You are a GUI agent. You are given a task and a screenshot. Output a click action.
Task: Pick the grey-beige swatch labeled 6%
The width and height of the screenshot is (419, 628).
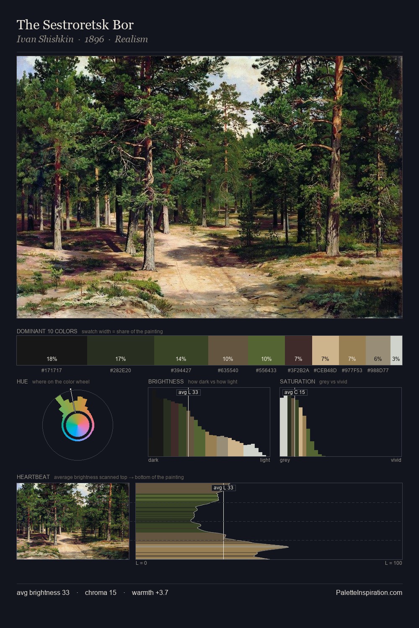378,350
